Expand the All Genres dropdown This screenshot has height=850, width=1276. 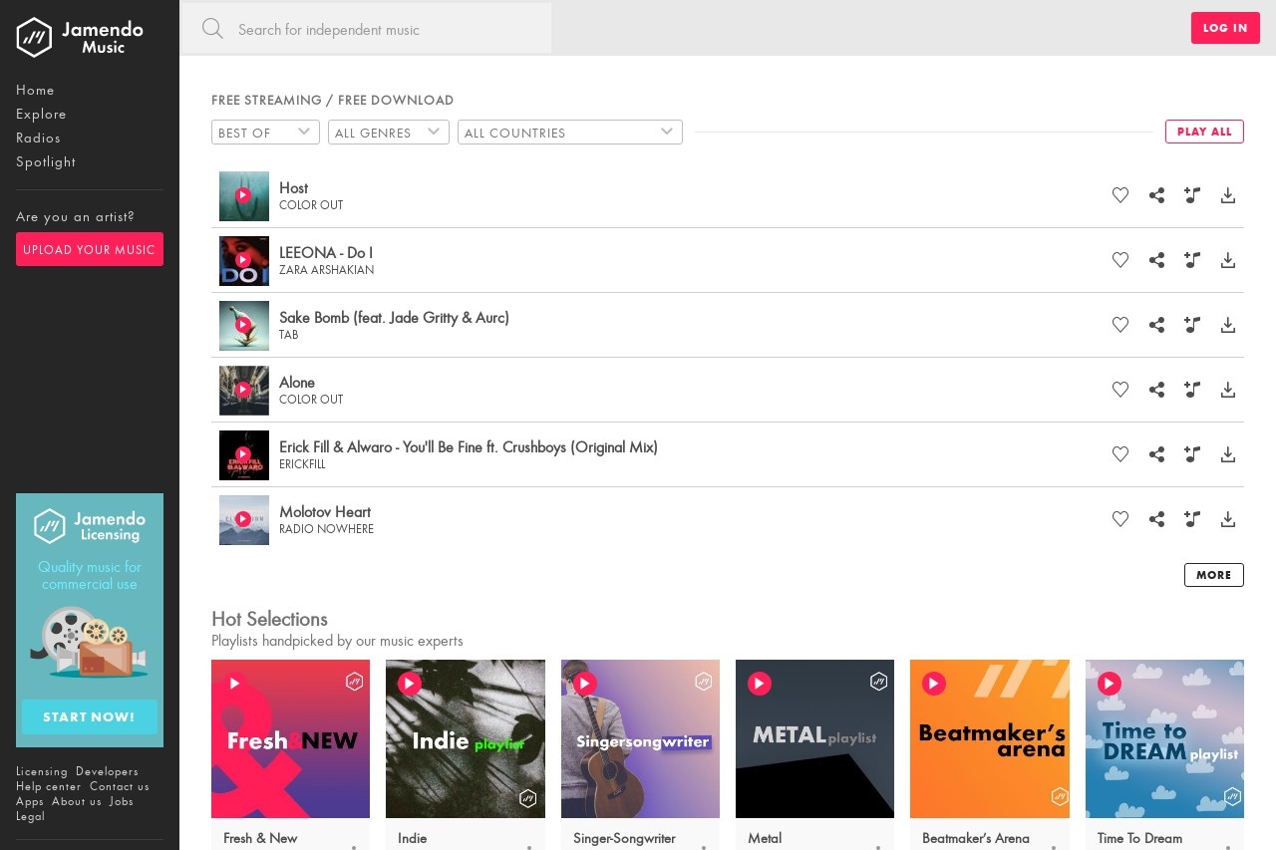click(x=388, y=133)
